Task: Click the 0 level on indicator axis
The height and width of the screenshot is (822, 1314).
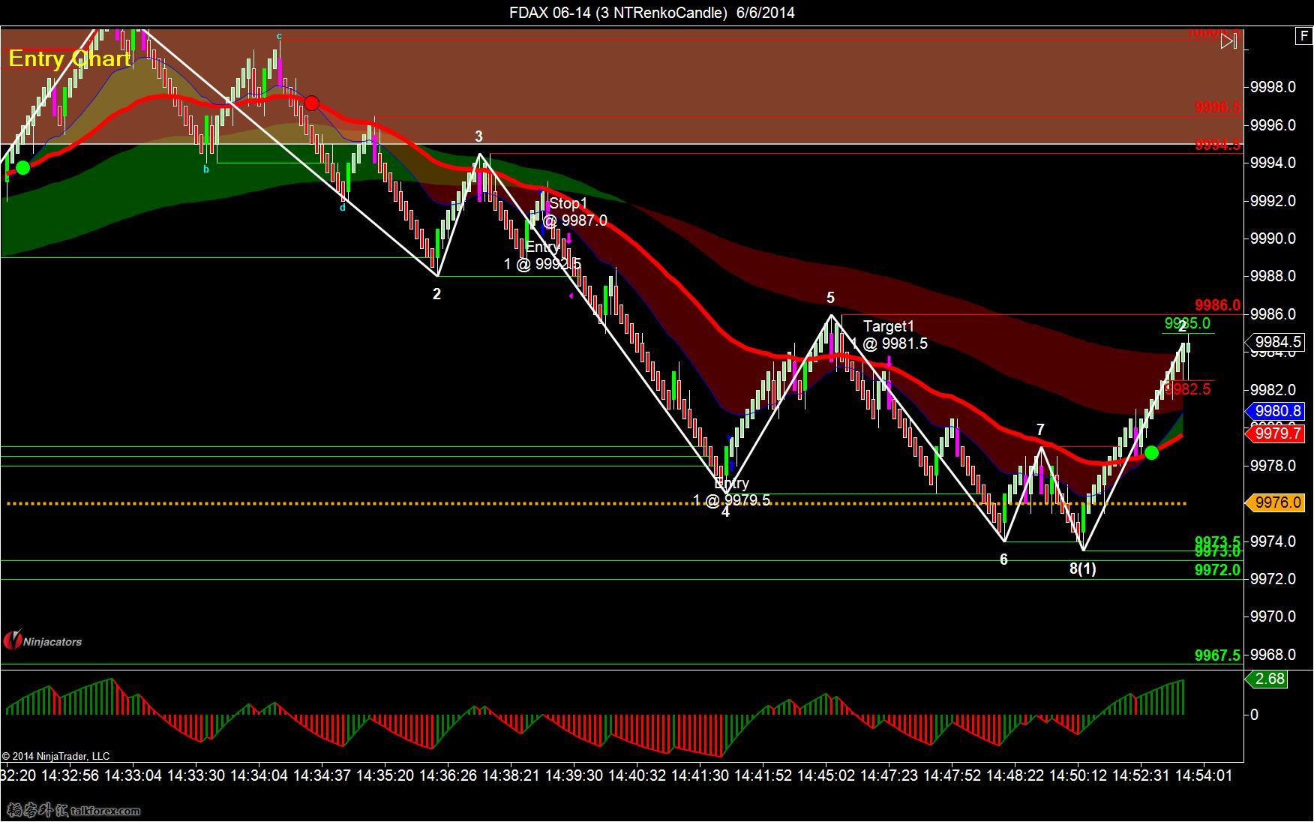Action: 1254,715
